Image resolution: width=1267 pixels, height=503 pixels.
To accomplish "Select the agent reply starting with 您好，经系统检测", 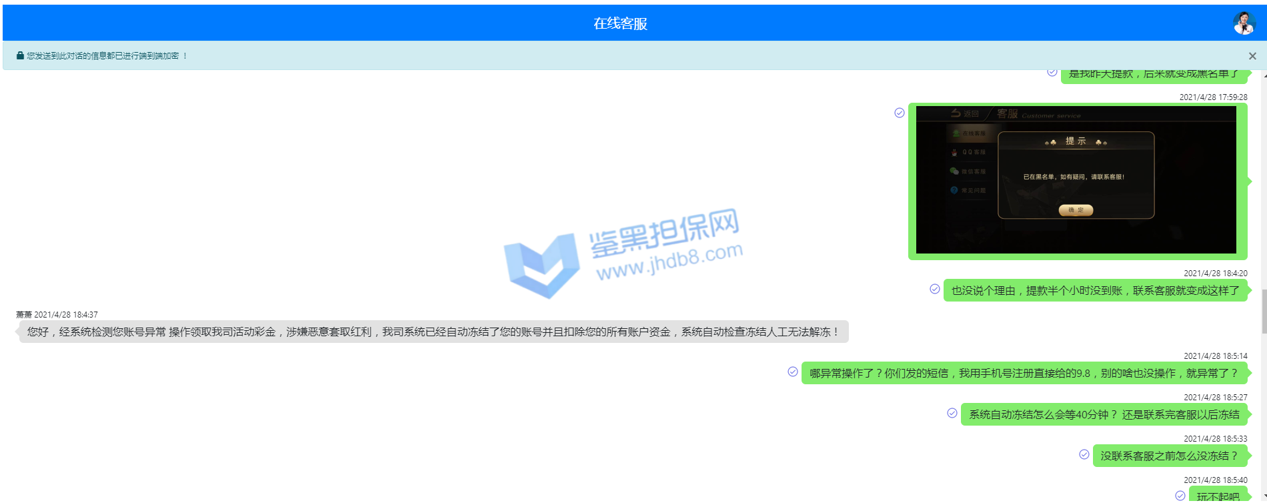I will [433, 332].
